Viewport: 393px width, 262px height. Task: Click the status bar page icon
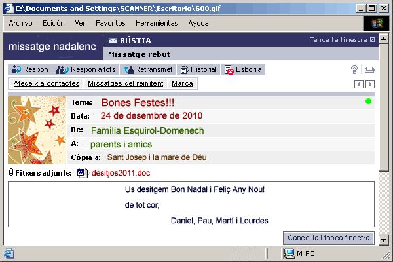[9, 253]
